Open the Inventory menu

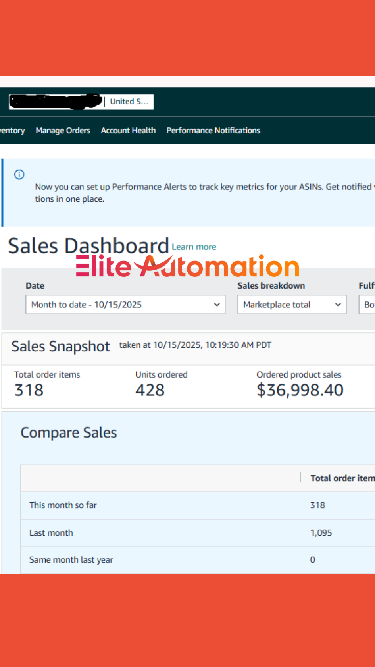[12, 131]
